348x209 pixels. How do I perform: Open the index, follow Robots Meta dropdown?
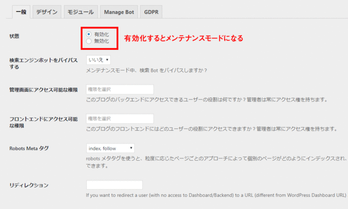pyautogui.click(x=110, y=148)
